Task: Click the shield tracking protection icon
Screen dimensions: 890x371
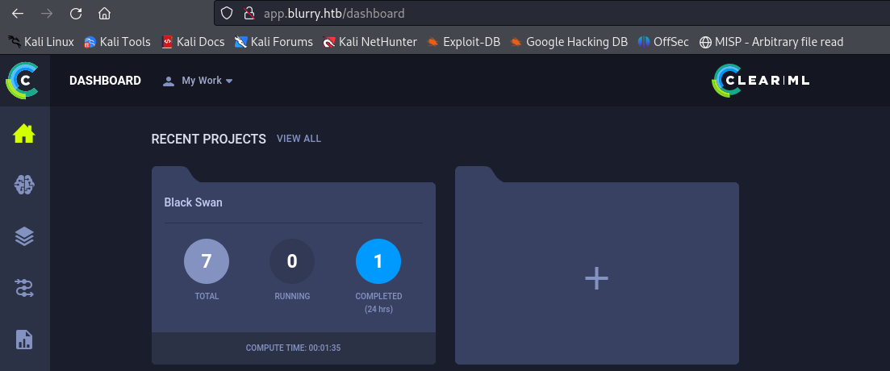Action: click(227, 14)
